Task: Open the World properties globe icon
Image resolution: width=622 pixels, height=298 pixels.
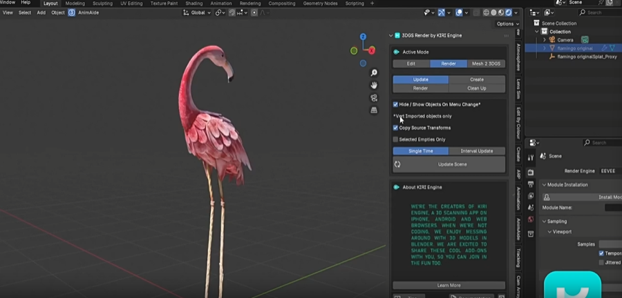Action: [531, 219]
